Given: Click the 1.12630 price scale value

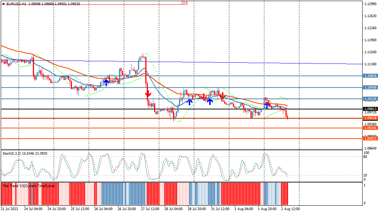Looking at the screenshot, I should [371, 16].
